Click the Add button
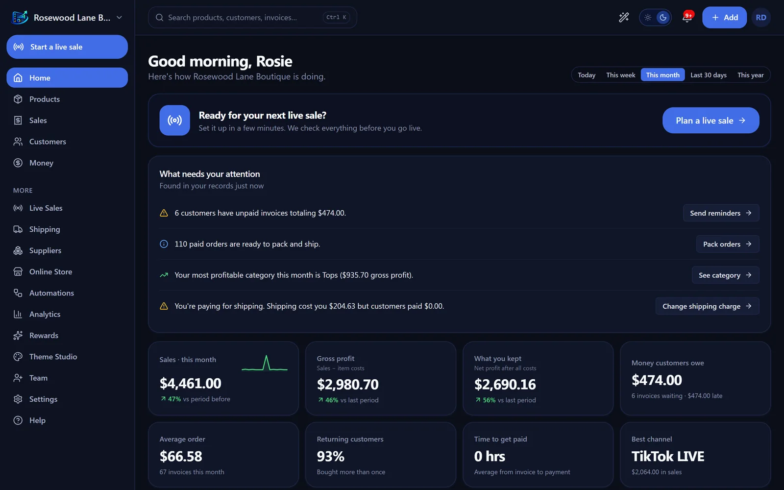784x490 pixels. coord(724,18)
